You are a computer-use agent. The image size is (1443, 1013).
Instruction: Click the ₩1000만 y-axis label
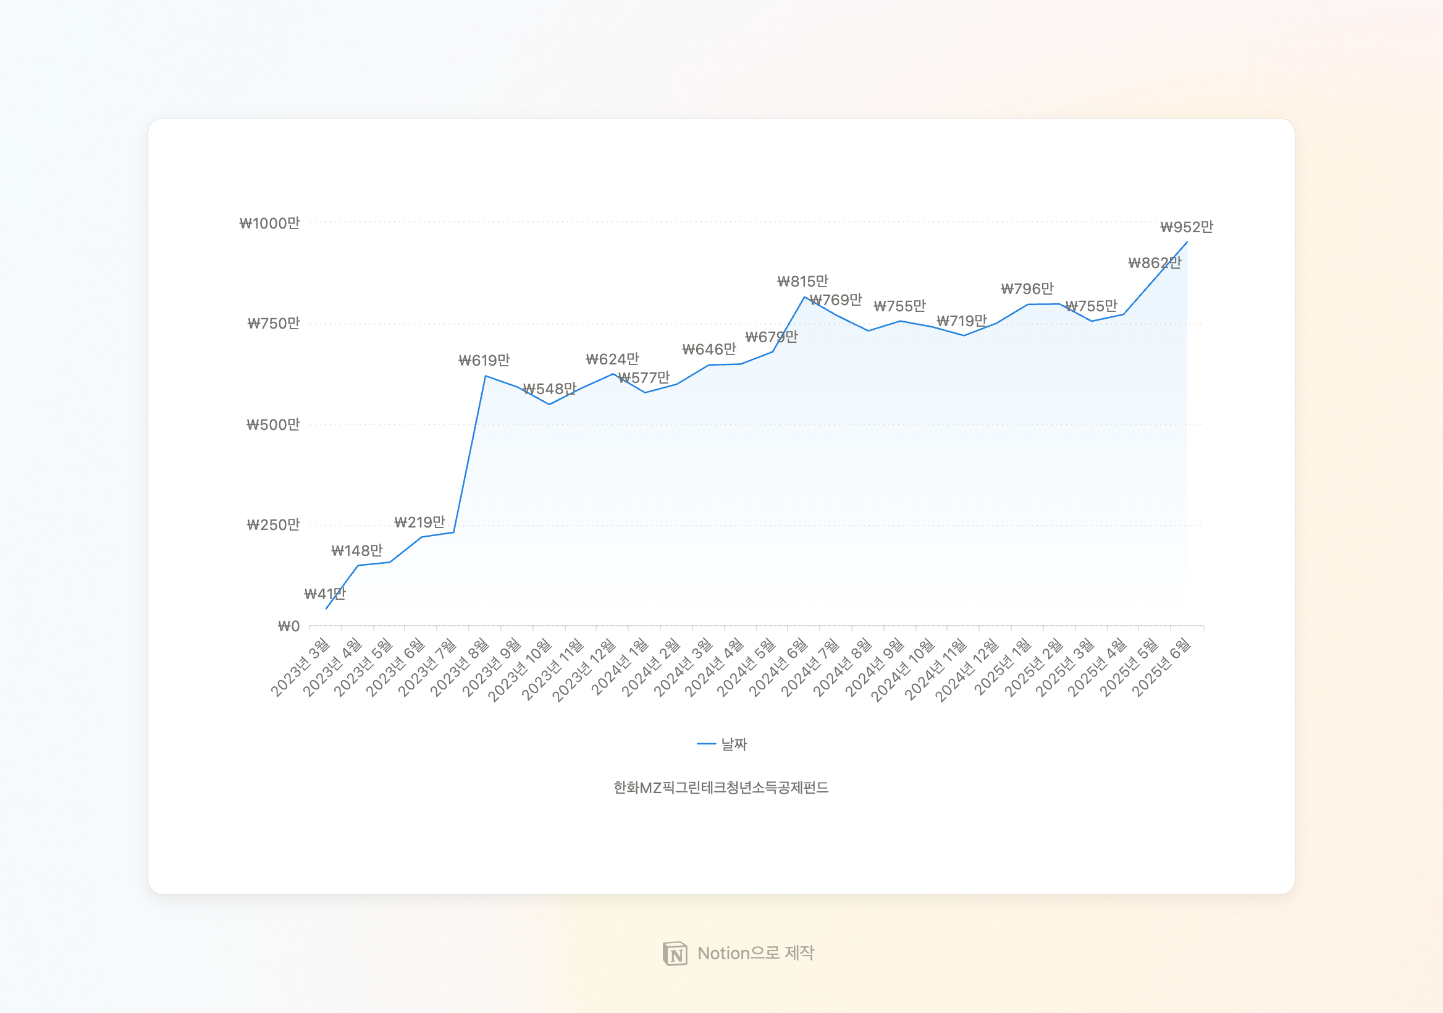(x=269, y=223)
